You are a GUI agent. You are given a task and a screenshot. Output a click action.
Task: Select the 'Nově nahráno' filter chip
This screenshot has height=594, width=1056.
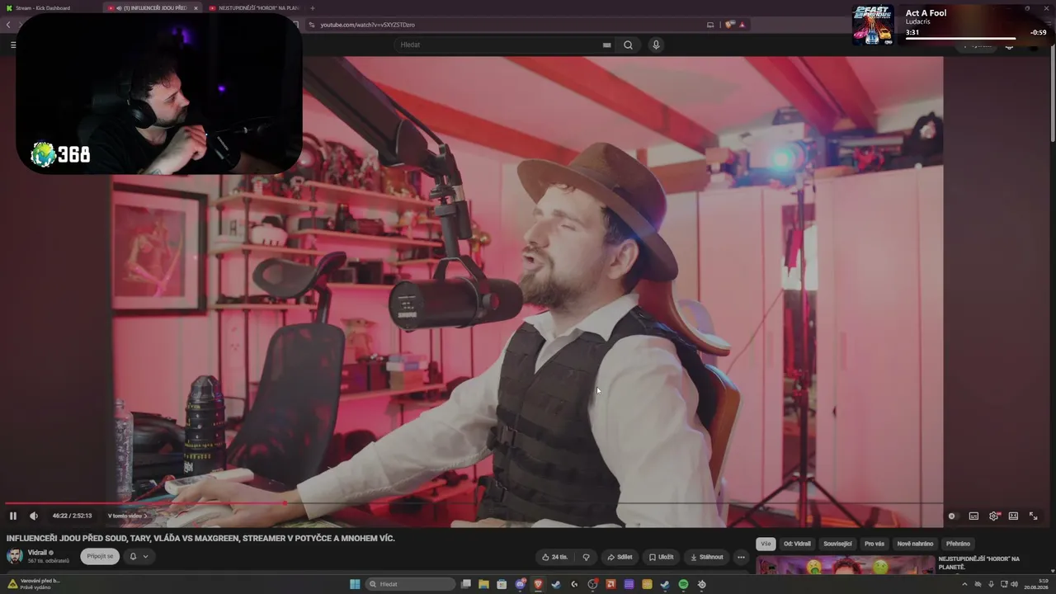pyautogui.click(x=916, y=544)
